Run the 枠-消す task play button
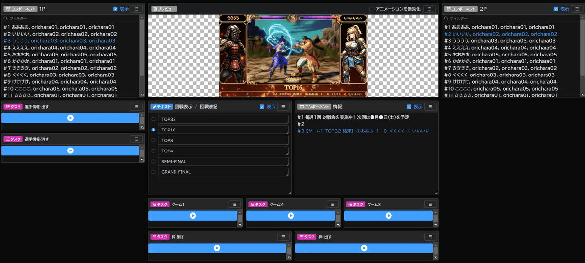This screenshot has width=585, height=263. (217, 248)
